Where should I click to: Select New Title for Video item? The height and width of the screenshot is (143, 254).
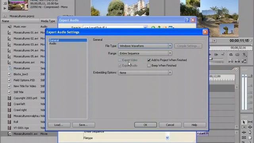tap(25, 86)
